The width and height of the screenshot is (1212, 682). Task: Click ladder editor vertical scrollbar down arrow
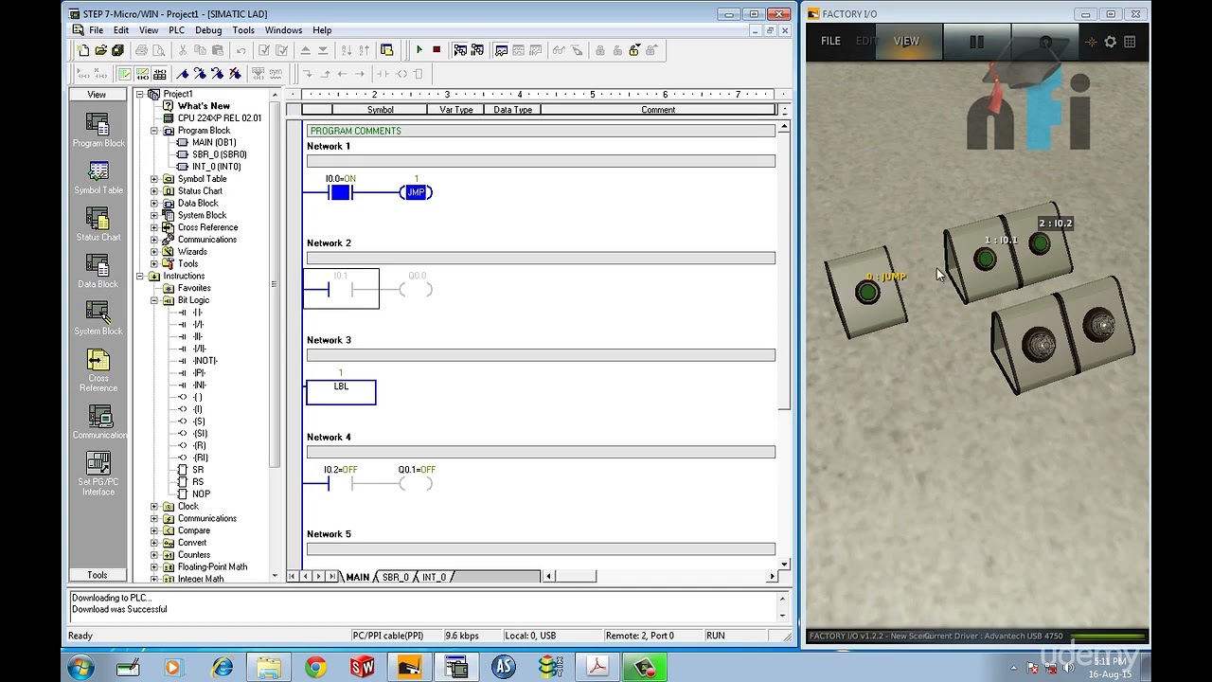click(x=784, y=563)
